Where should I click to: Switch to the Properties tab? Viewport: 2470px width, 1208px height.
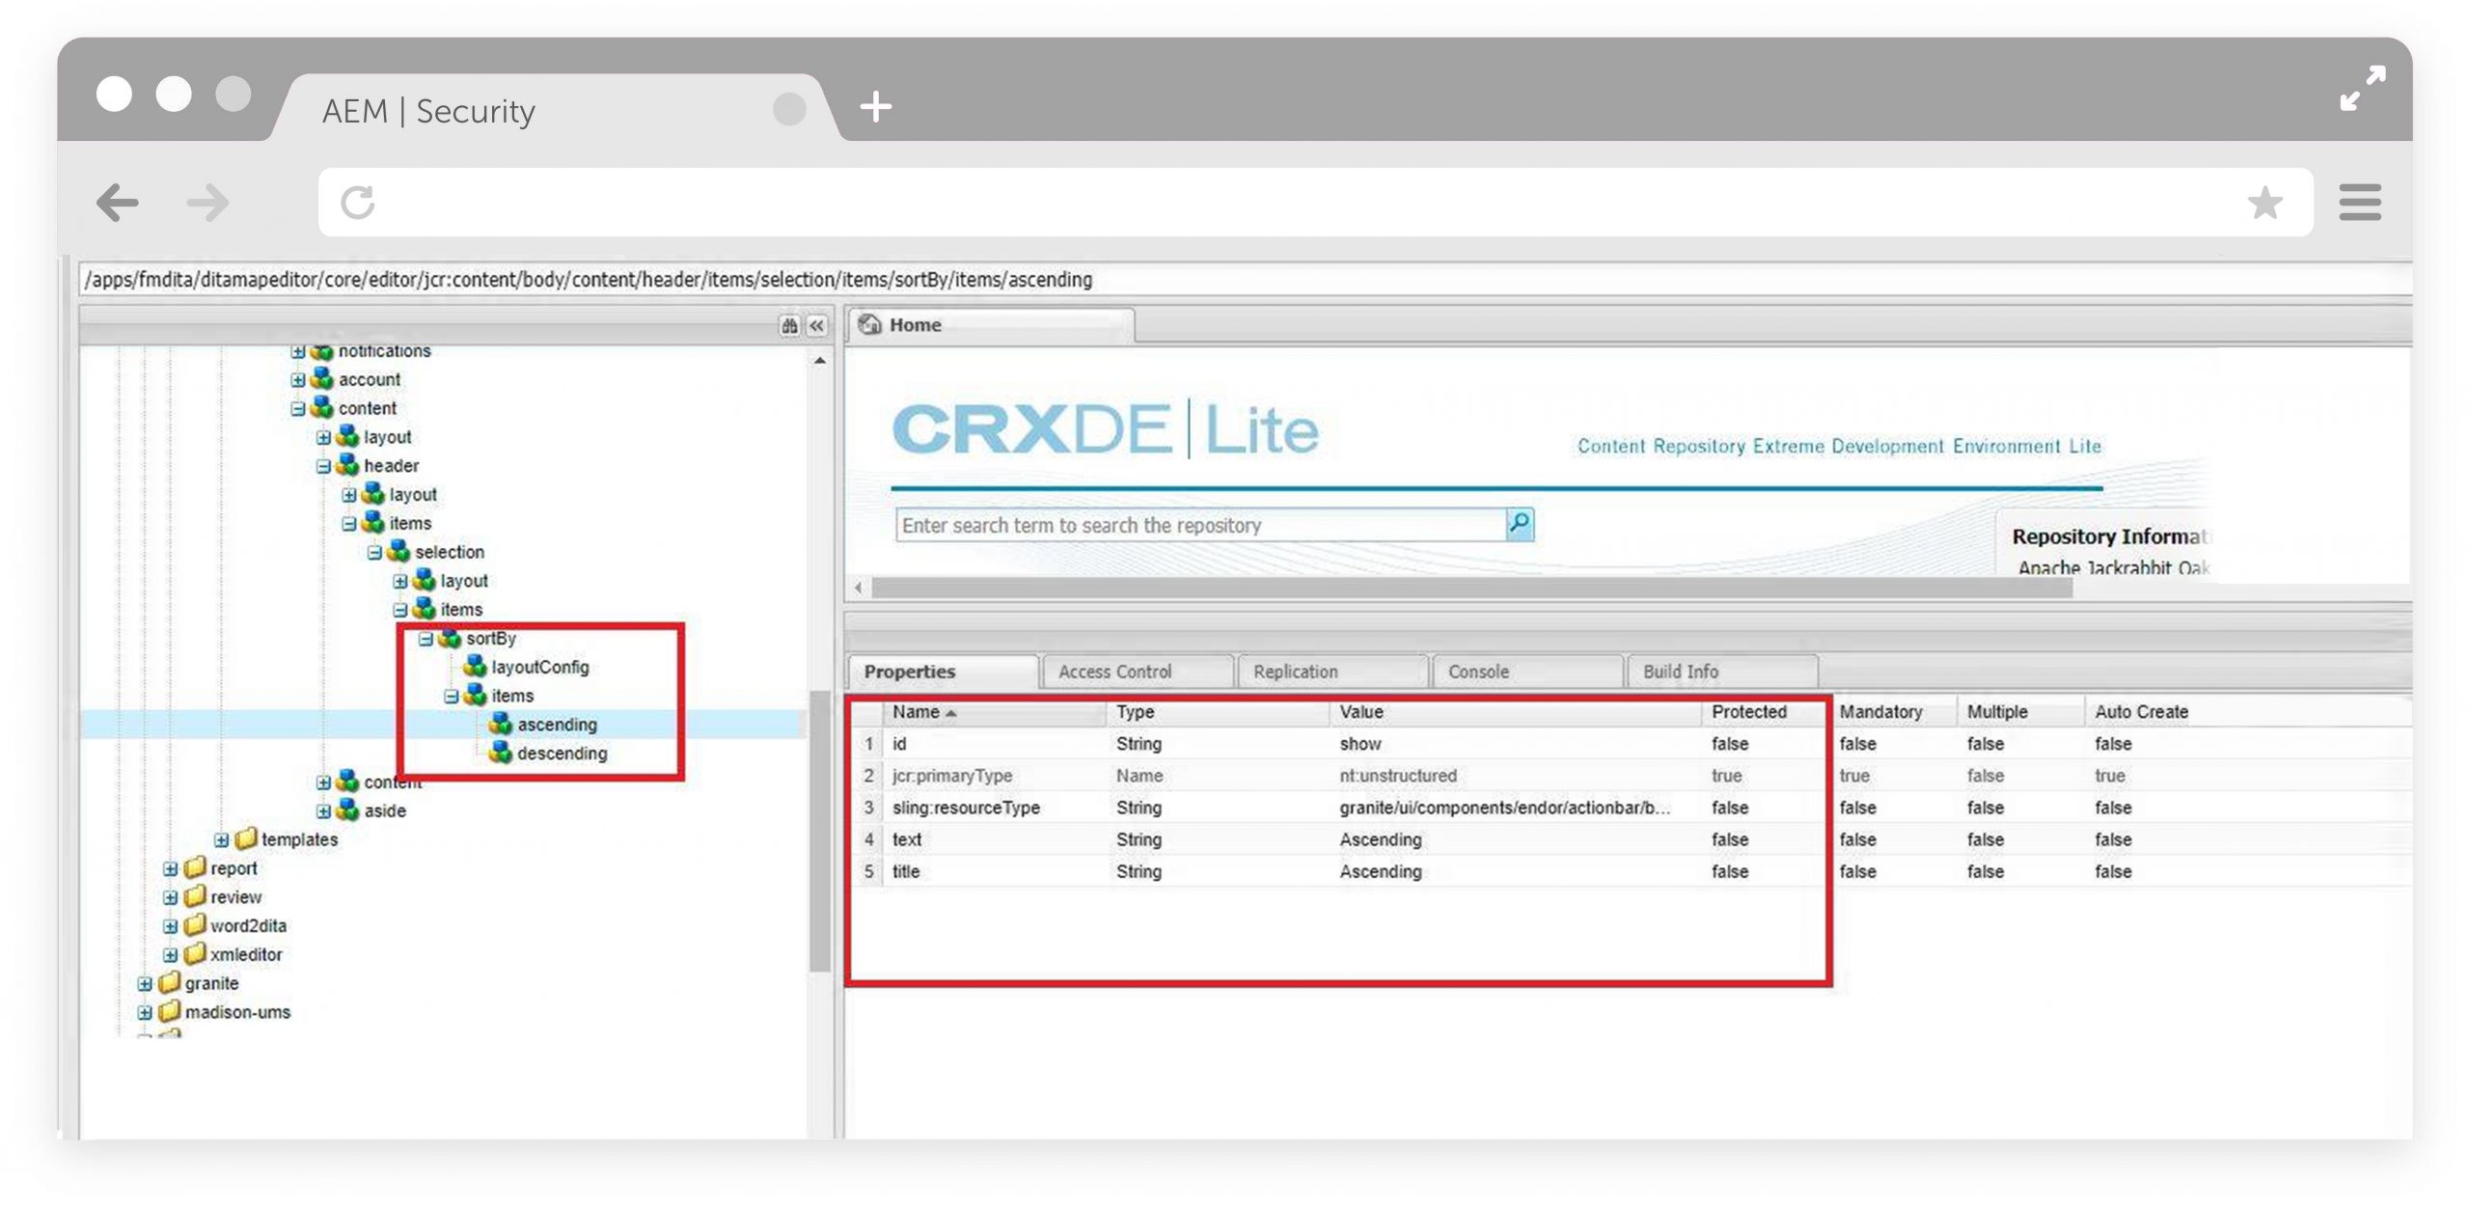tap(943, 672)
